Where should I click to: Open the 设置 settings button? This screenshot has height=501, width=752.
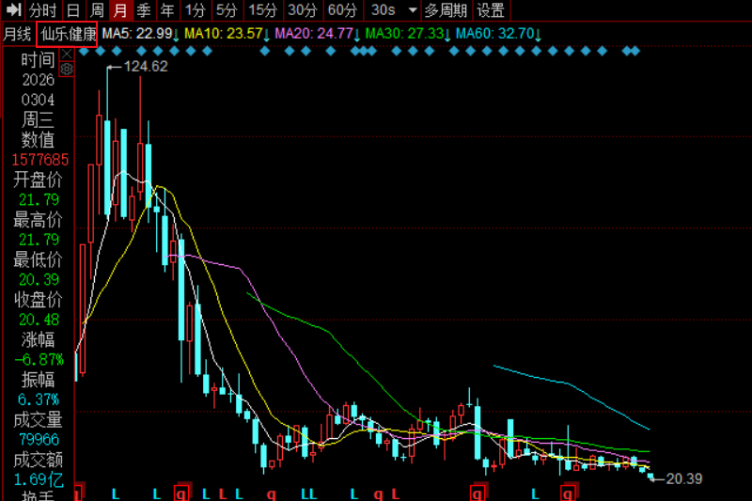click(491, 10)
